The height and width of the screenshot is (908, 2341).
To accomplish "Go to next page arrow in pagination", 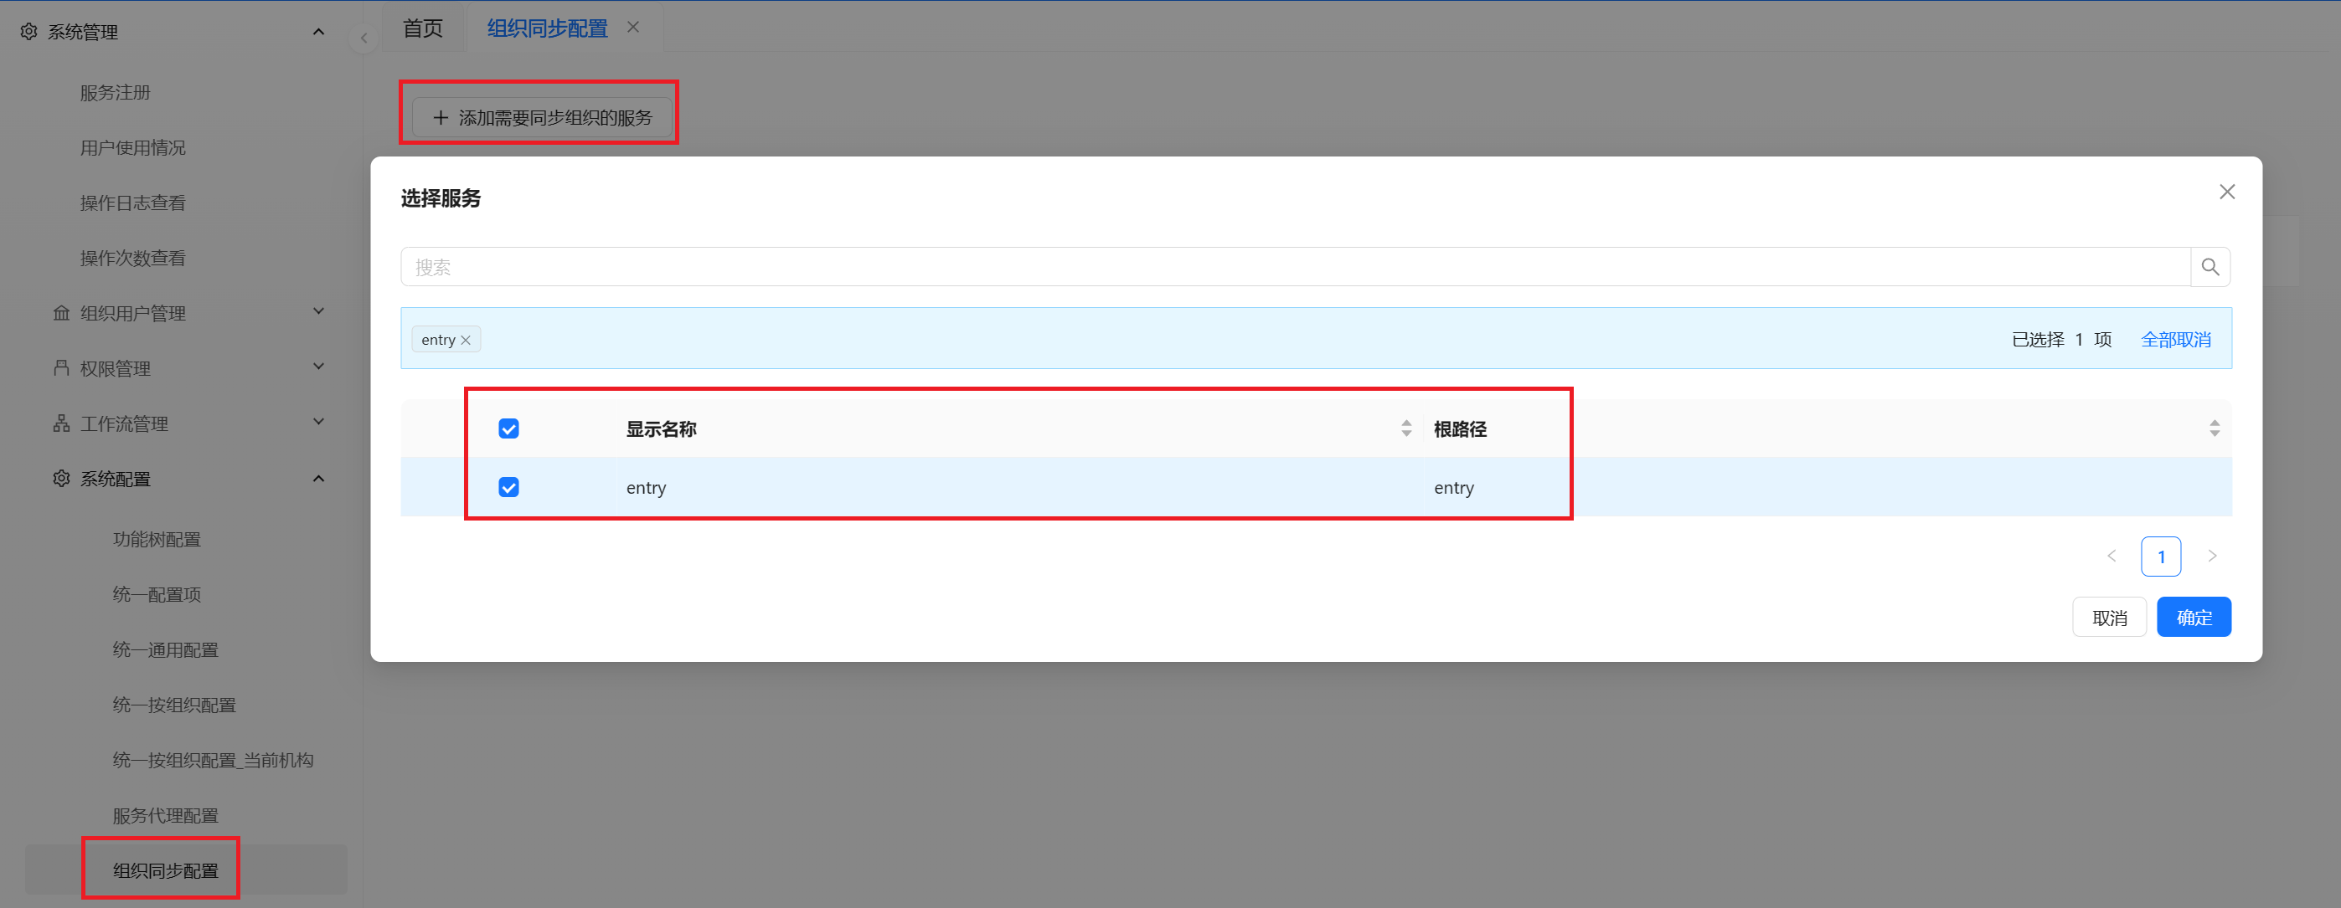I will 2212,556.
